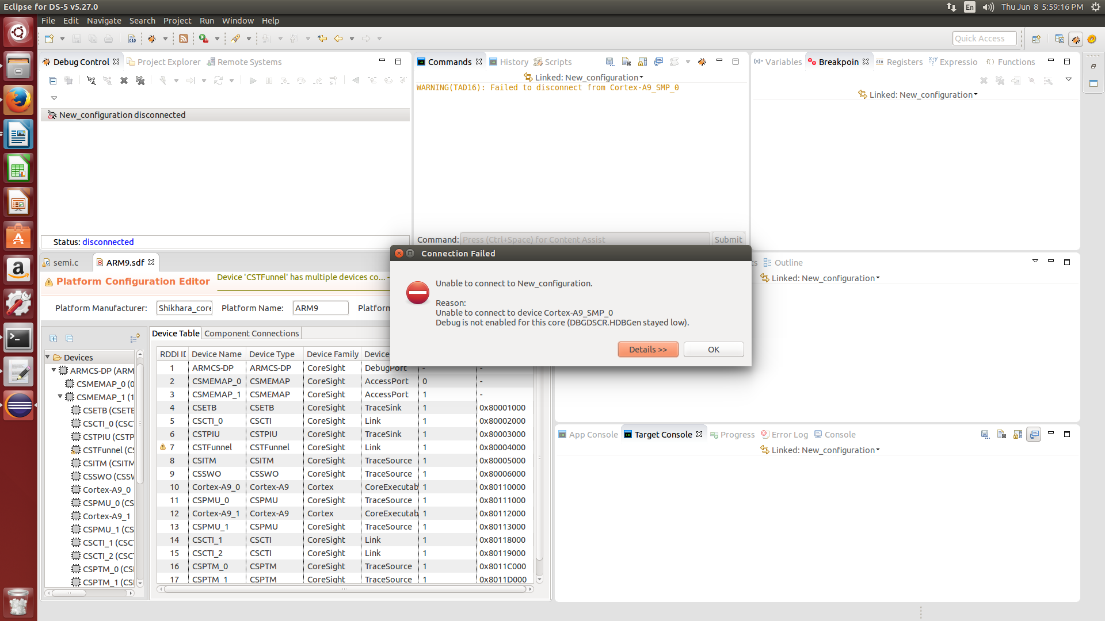
Task: Toggle scroll lock in Target Console
Action: tap(1018, 435)
